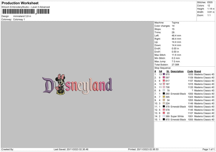Select the Zoom value 1:1
Viewport: 216px width, 152px height.
209,15
